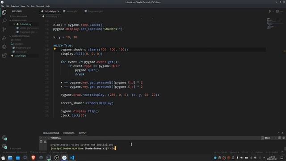This screenshot has width=286, height=161.
Task: Open editor More Actions ellipsis
Action: pyautogui.click(x=282, y=11)
